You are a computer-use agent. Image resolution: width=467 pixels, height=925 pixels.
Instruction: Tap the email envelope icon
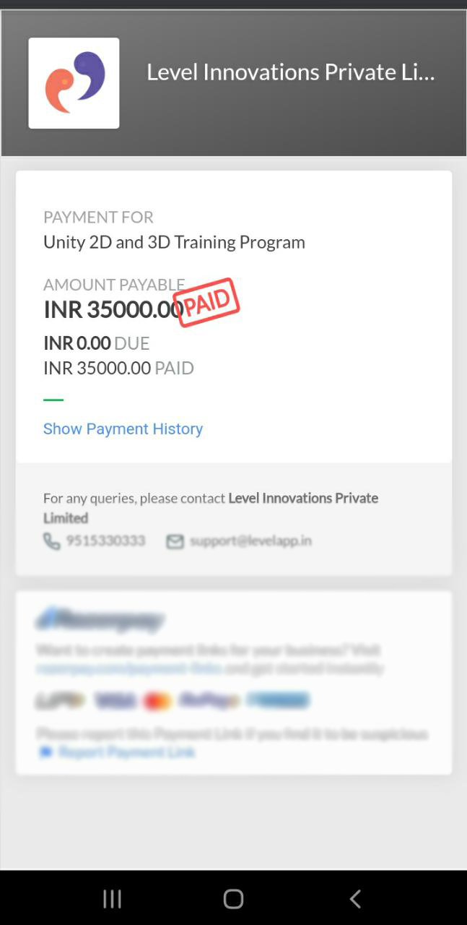coord(175,541)
